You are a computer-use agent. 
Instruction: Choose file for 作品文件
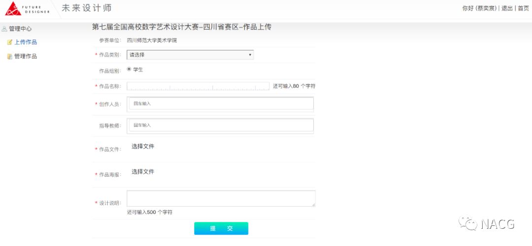[x=143, y=146]
